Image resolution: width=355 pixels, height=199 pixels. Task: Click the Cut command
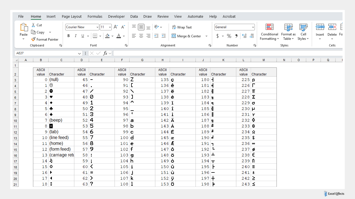click(x=37, y=25)
